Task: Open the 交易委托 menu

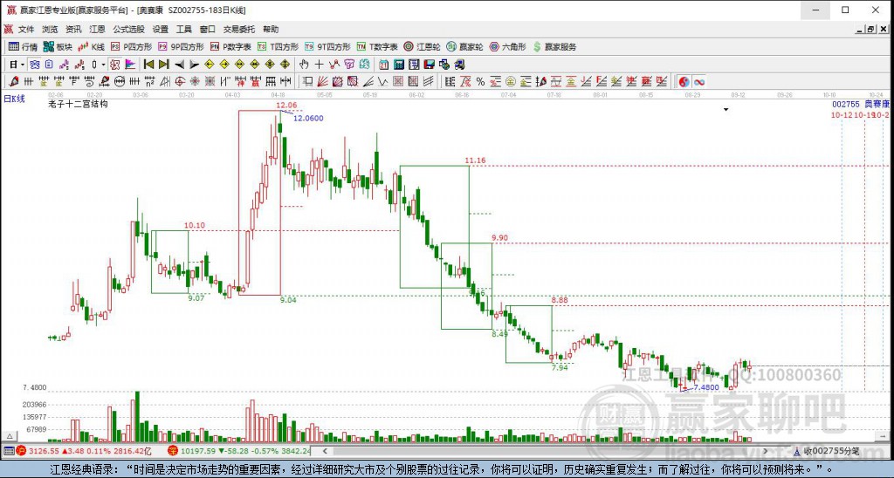Action: 239,29
